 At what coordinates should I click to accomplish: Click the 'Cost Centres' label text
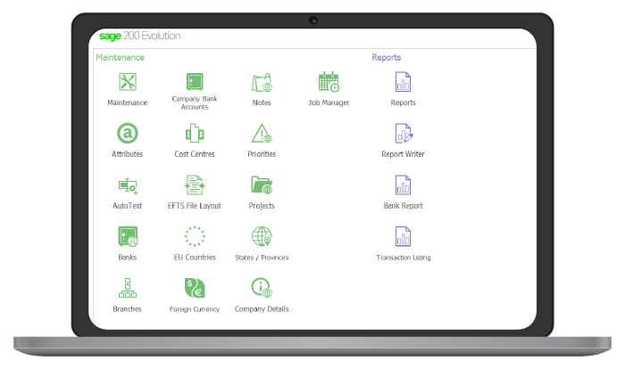click(195, 154)
